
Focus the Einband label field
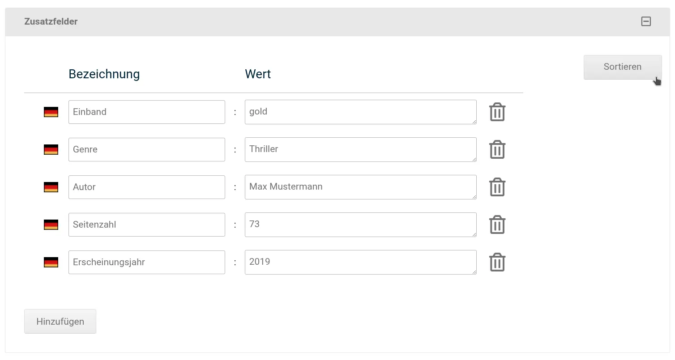coord(147,112)
